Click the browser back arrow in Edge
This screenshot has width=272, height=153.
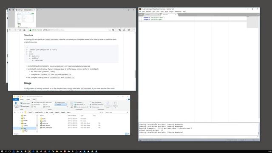pyautogui.click(x=10, y=30)
